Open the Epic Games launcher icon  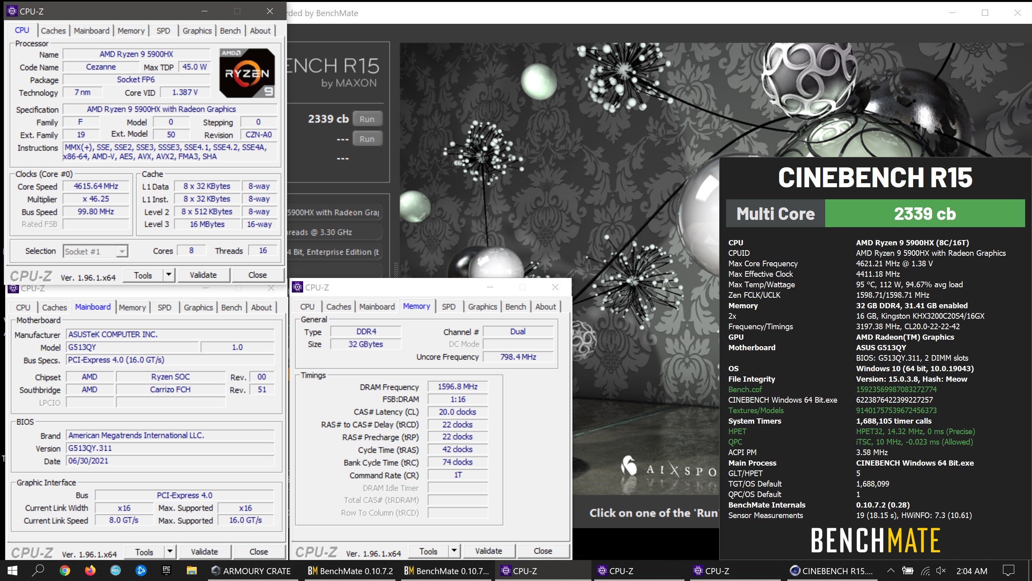[x=166, y=571]
